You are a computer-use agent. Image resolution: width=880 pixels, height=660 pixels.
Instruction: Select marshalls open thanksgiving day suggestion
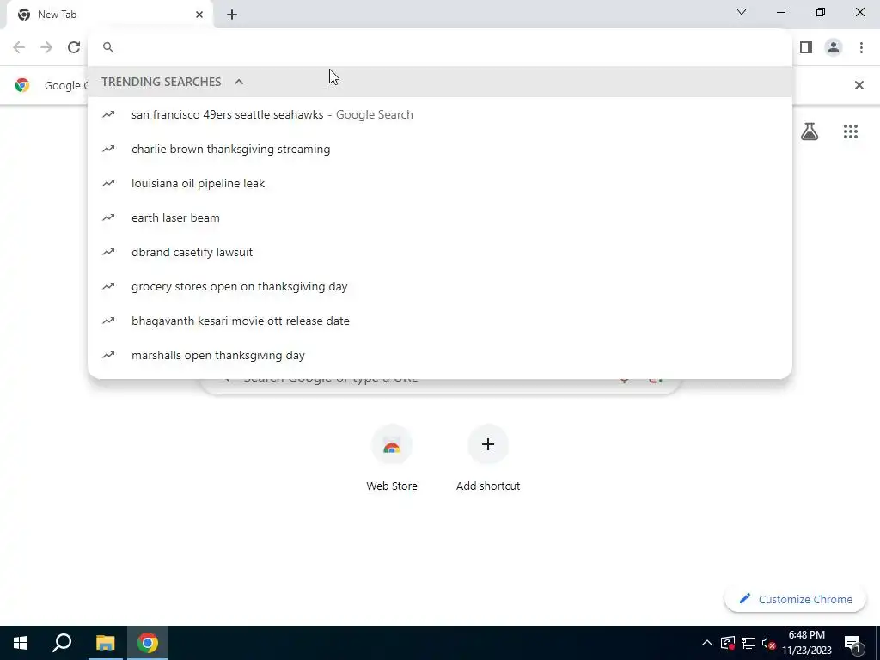(x=440, y=355)
